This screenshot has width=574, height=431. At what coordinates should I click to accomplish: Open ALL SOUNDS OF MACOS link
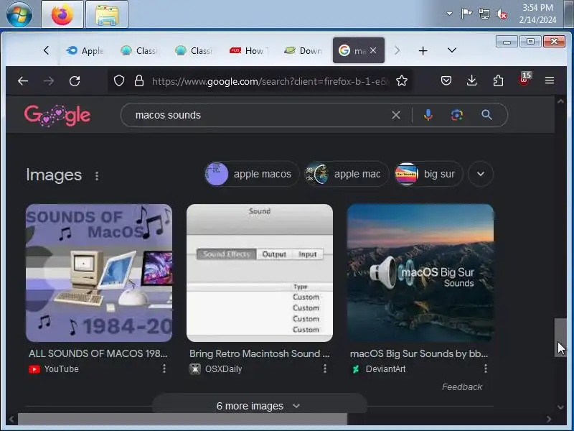(98, 353)
